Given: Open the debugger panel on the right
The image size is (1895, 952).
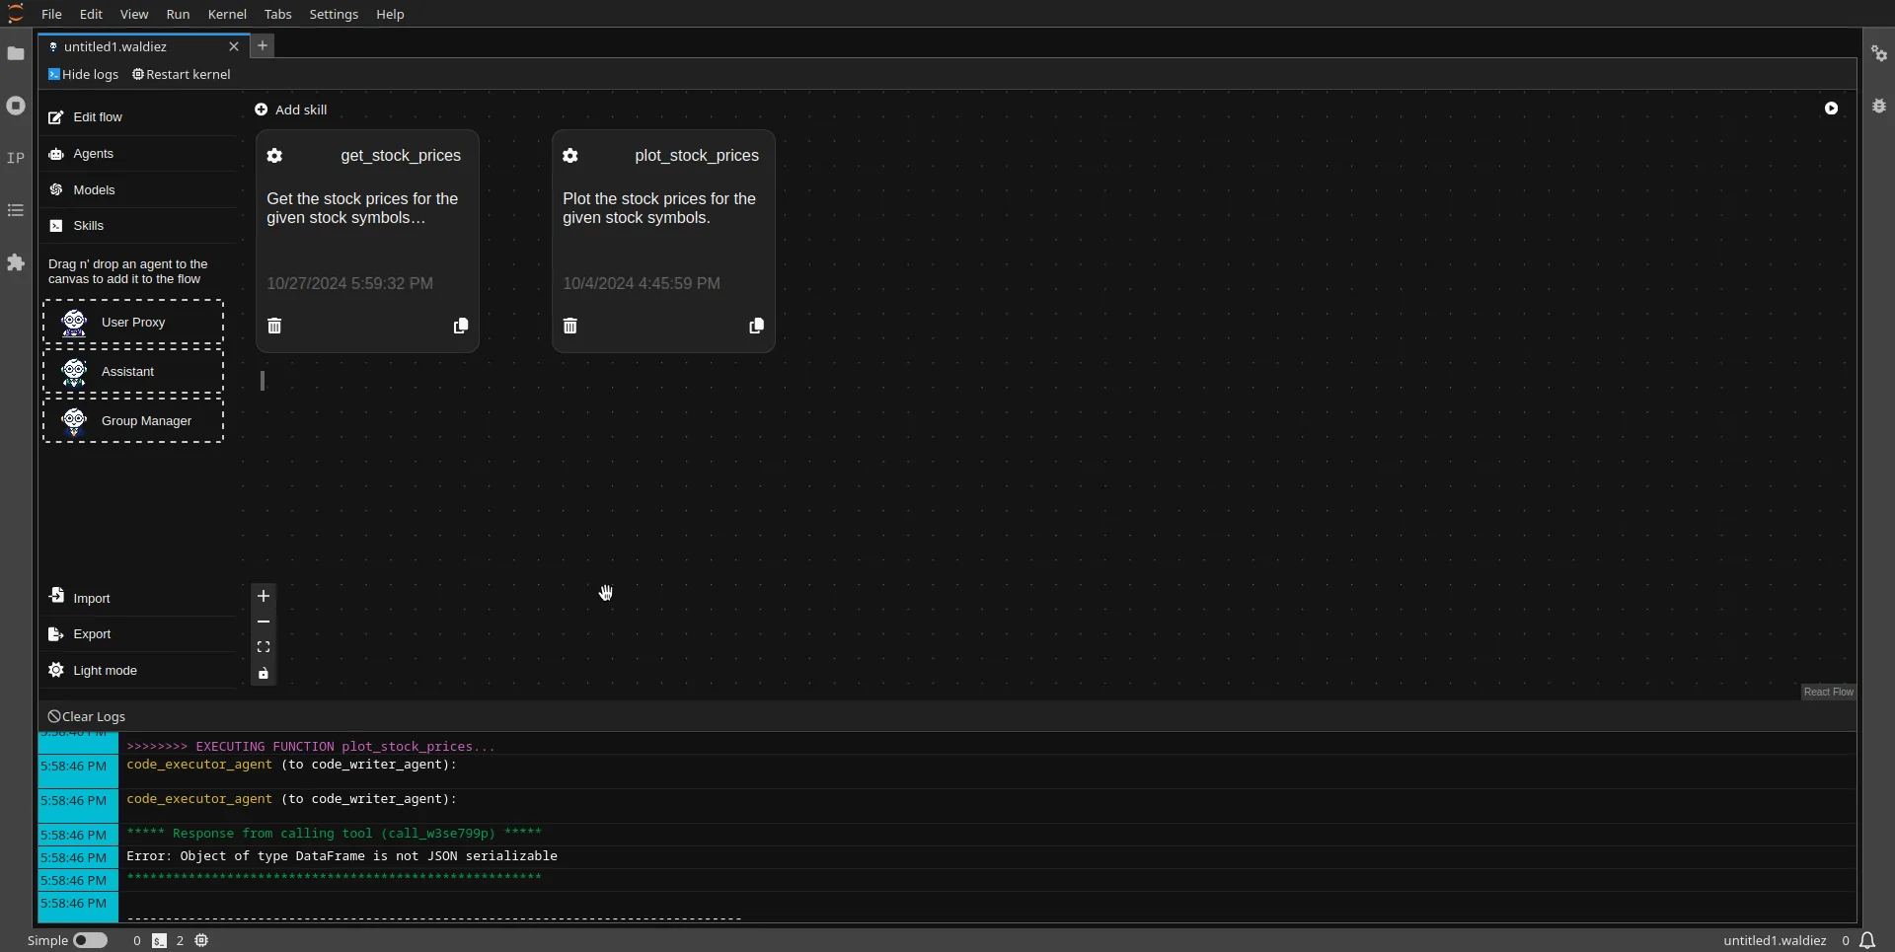Looking at the screenshot, I should [x=1880, y=106].
